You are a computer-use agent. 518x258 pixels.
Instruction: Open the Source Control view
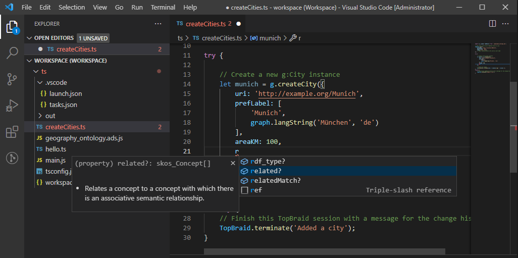12,79
